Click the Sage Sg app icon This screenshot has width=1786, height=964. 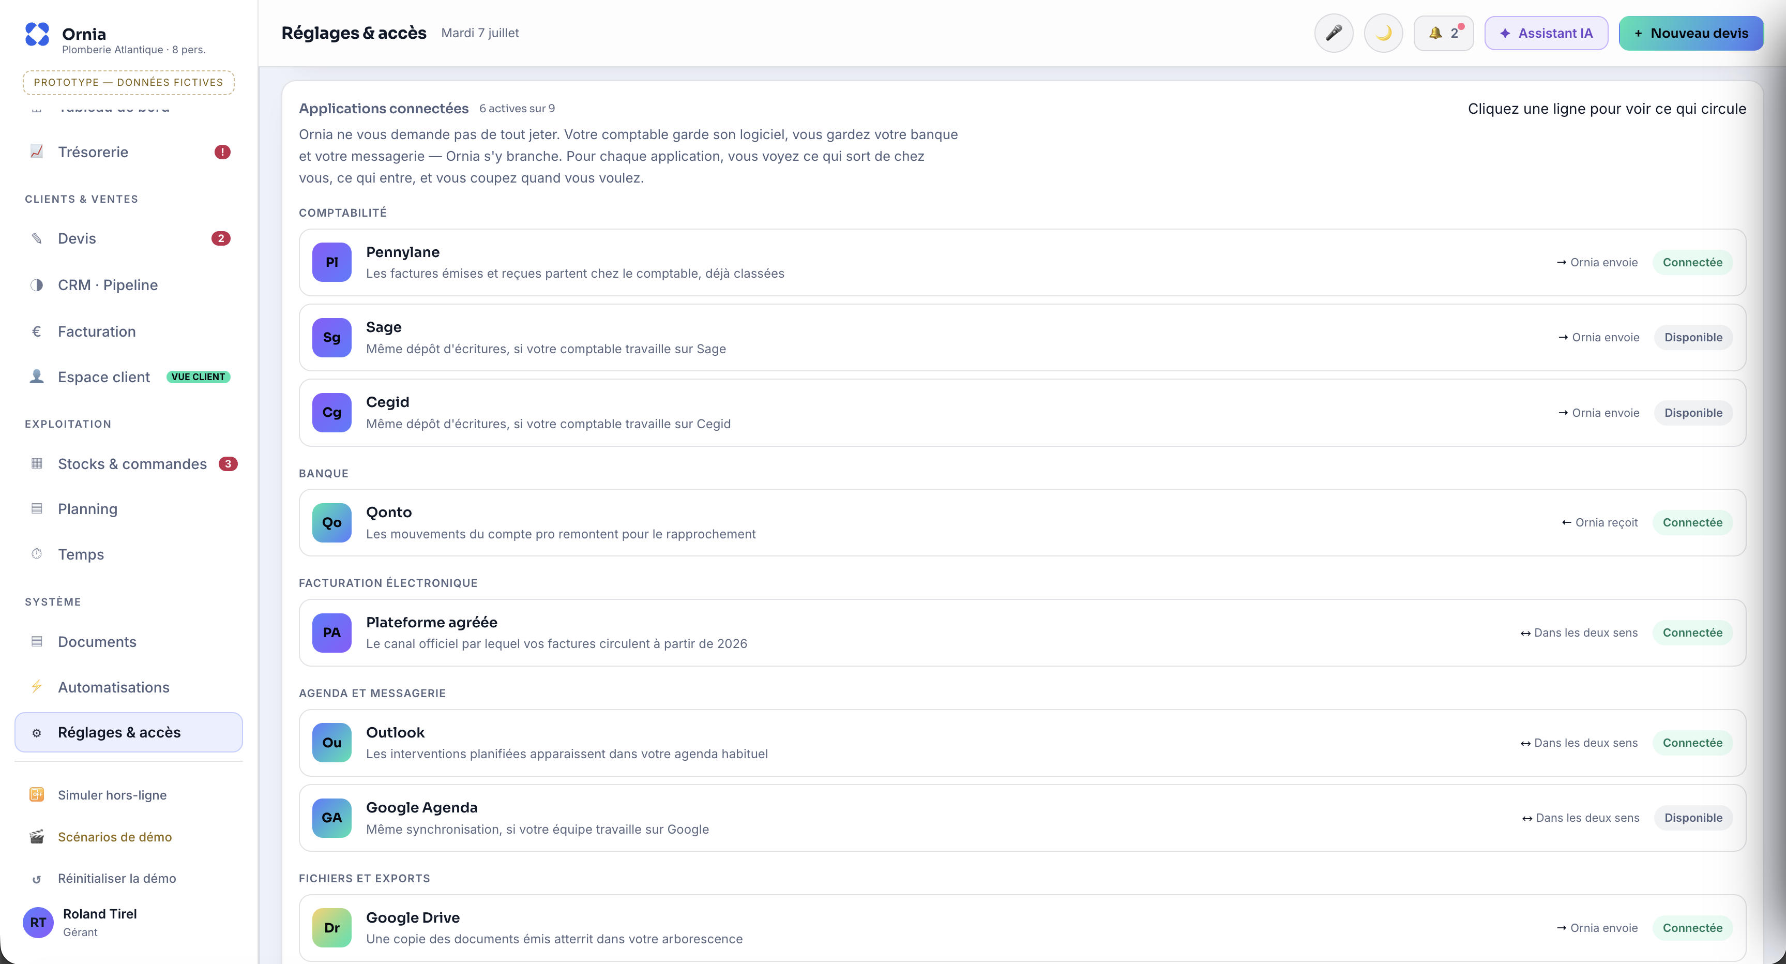click(x=331, y=338)
